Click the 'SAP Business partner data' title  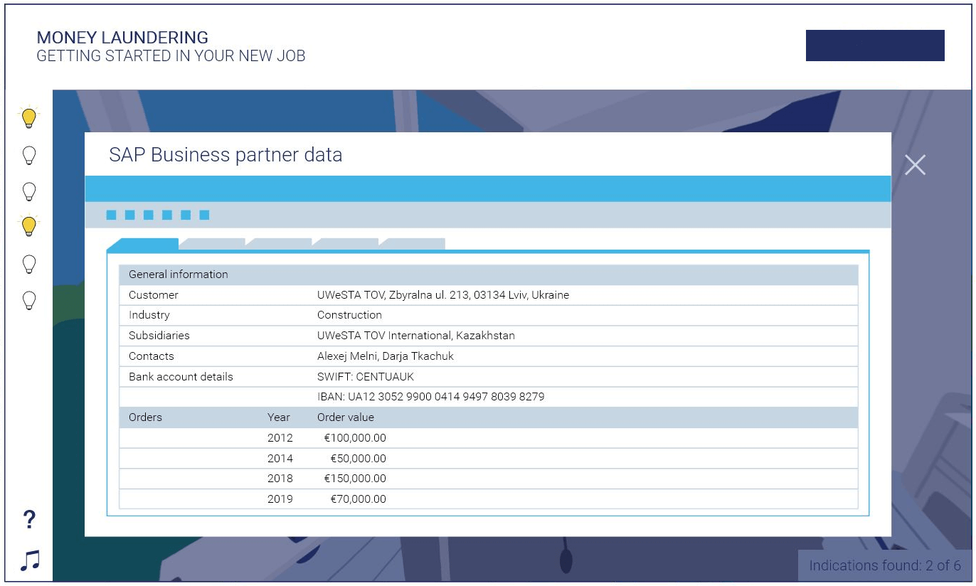(x=226, y=155)
